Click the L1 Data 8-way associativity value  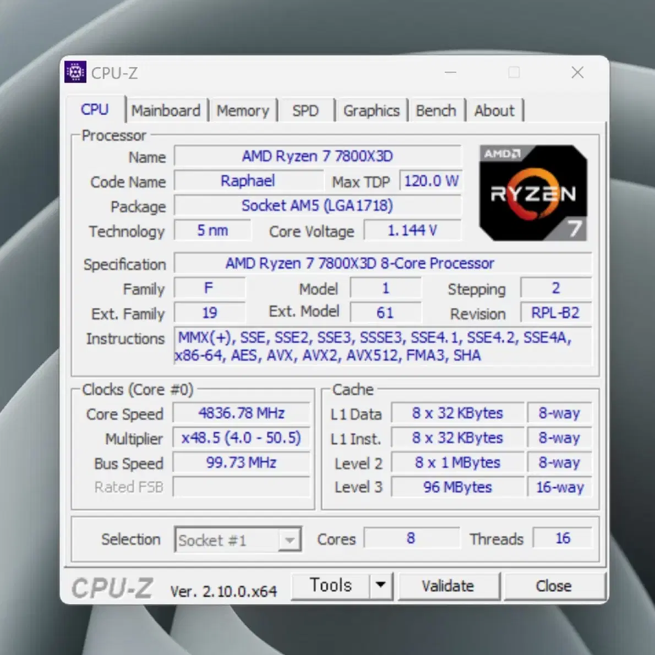[x=559, y=413]
